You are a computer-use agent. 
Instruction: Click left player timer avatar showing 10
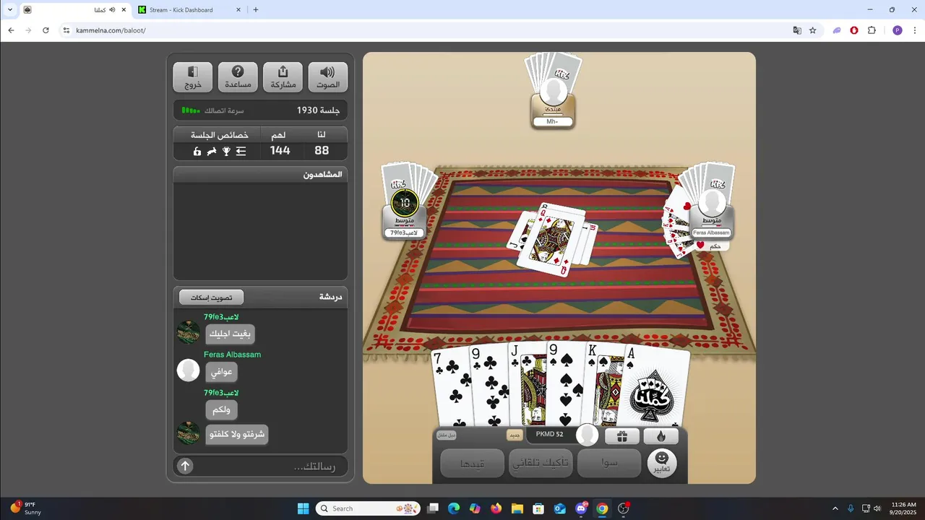[405, 203]
